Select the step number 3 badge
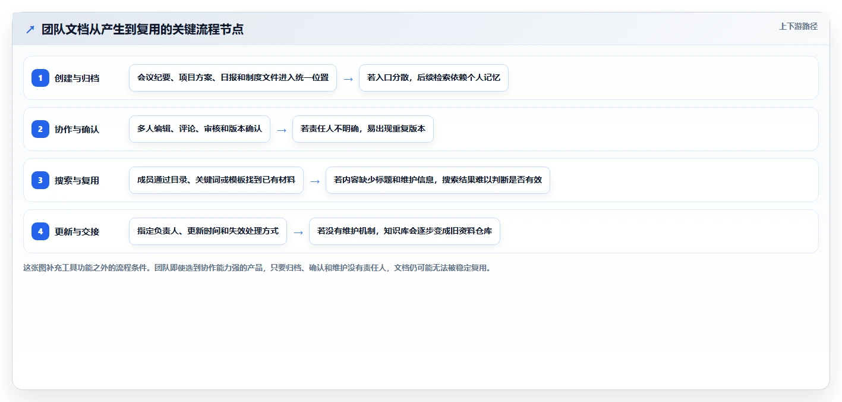 (x=40, y=180)
